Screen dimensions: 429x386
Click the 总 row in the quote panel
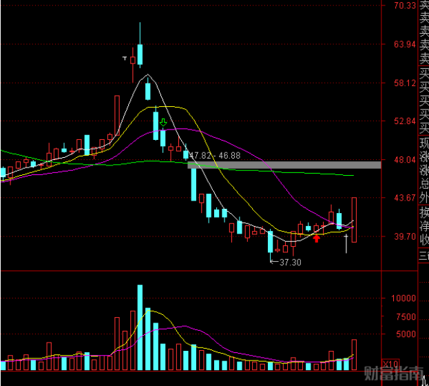tap(423, 184)
